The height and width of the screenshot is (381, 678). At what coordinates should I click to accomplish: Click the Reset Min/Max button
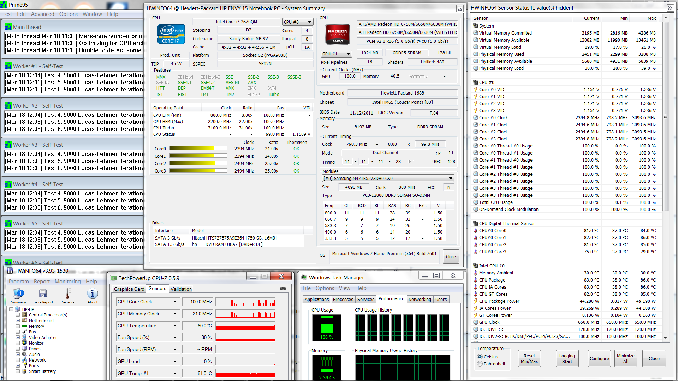click(529, 359)
